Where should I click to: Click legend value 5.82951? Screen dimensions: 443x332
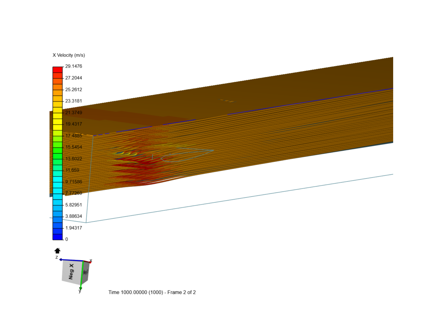[x=74, y=205]
